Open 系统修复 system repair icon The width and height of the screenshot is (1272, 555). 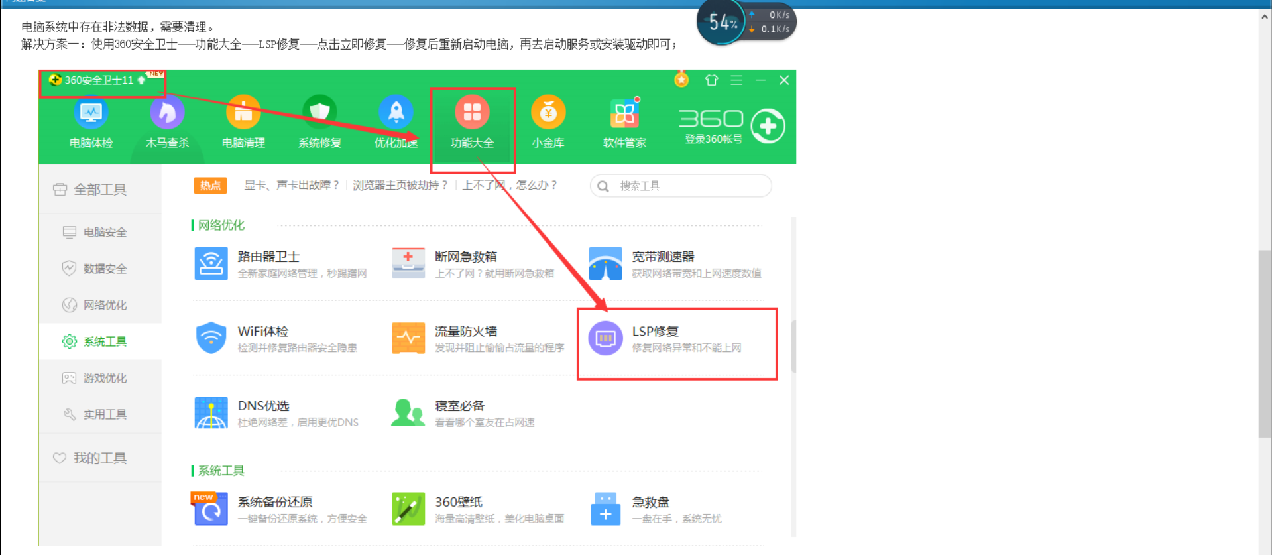pos(319,113)
